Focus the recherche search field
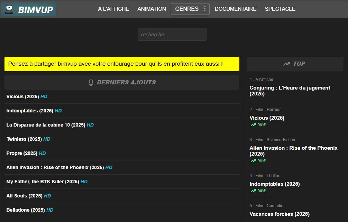 (x=172, y=35)
